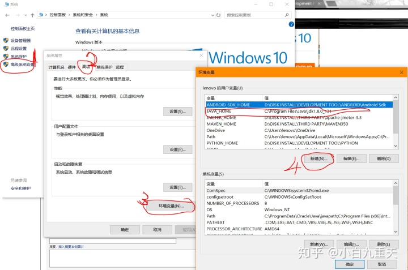
Task: Close the 系统属性 dialog
Action: coord(201,55)
